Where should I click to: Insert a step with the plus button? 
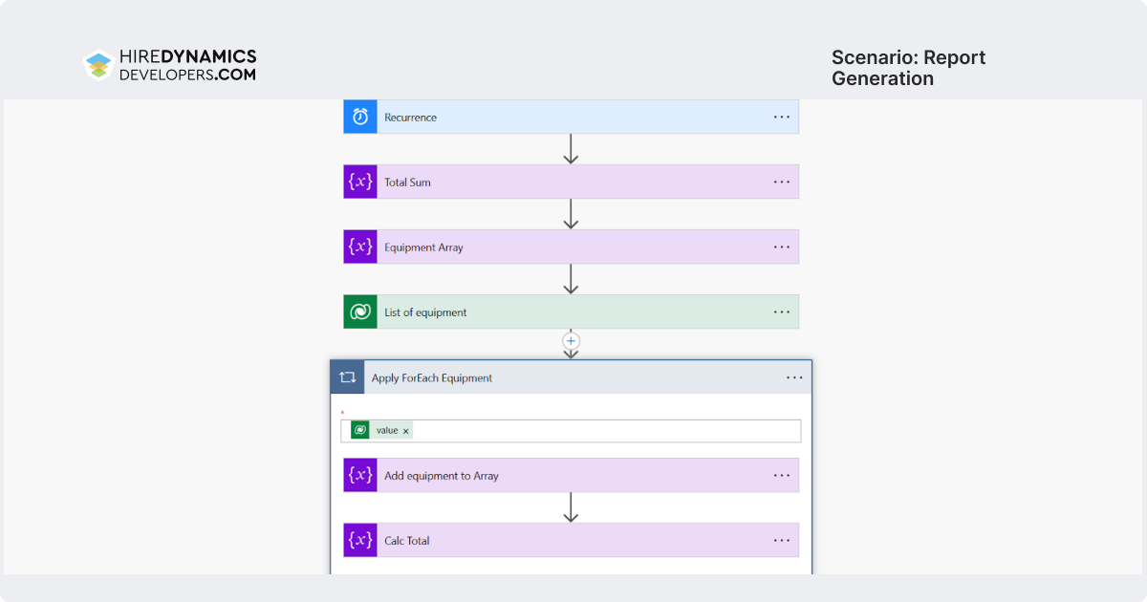[x=572, y=340]
